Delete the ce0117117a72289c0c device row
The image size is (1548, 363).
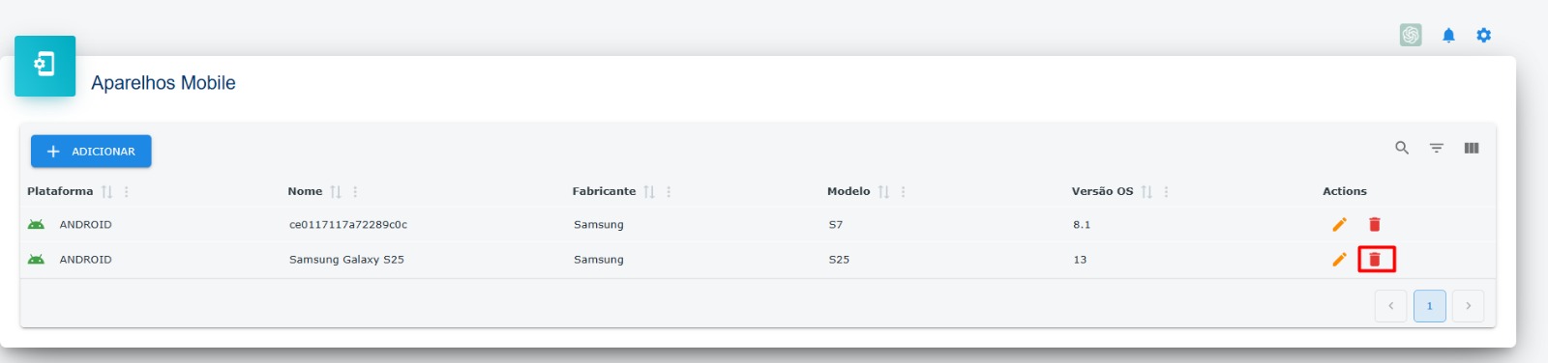point(1375,225)
